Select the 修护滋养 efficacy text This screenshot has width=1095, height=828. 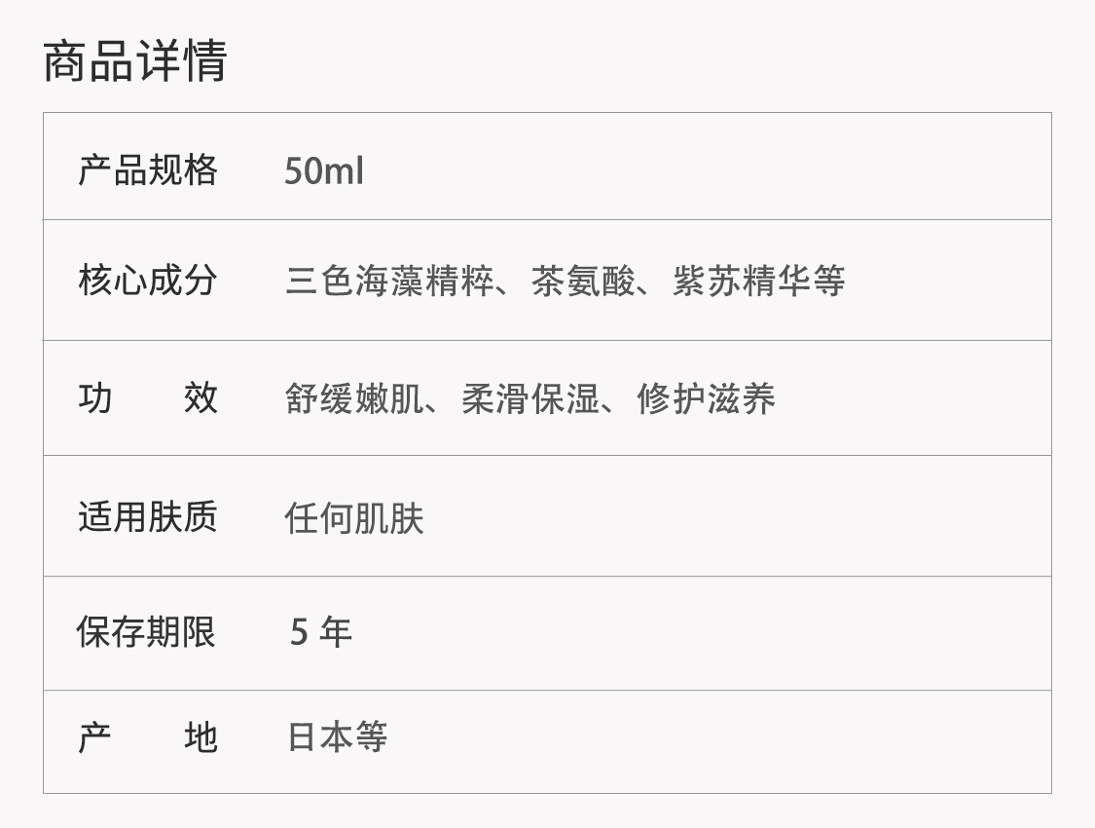tap(706, 399)
